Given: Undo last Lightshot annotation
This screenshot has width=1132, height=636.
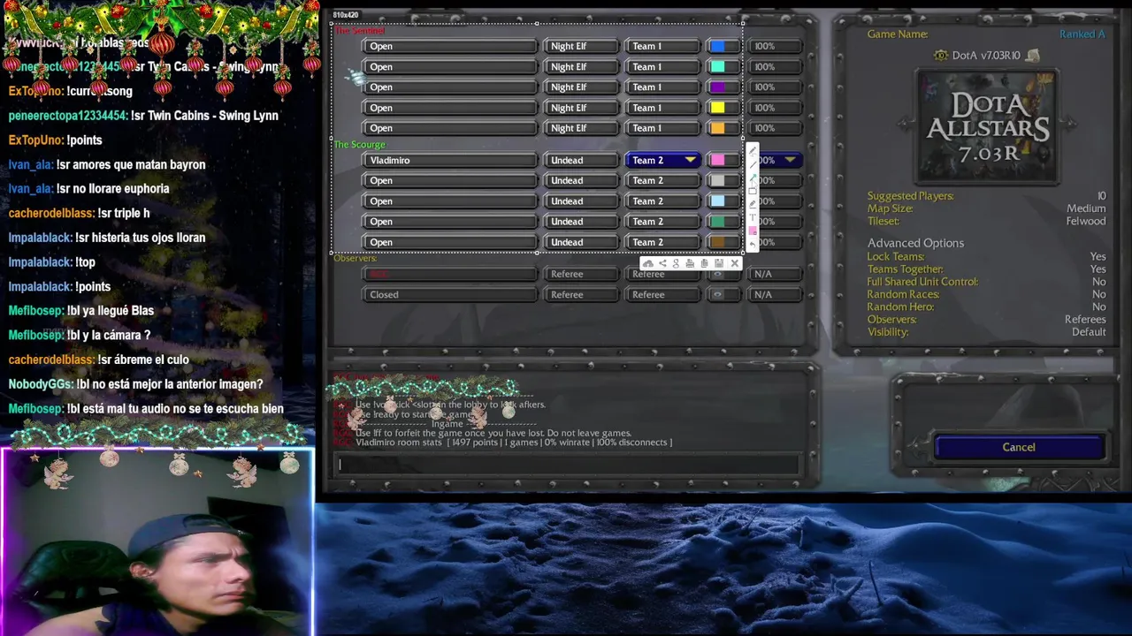Looking at the screenshot, I should pos(753,245).
